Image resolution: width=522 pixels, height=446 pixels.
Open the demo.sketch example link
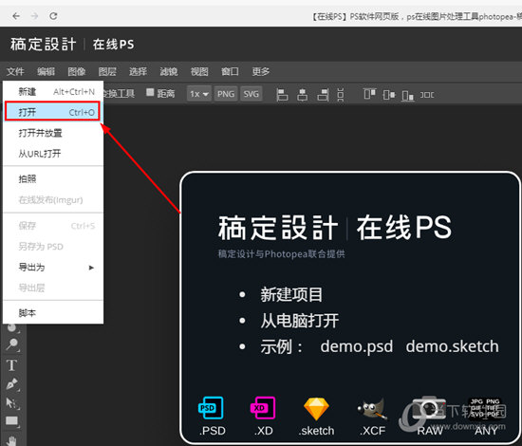tap(452, 346)
